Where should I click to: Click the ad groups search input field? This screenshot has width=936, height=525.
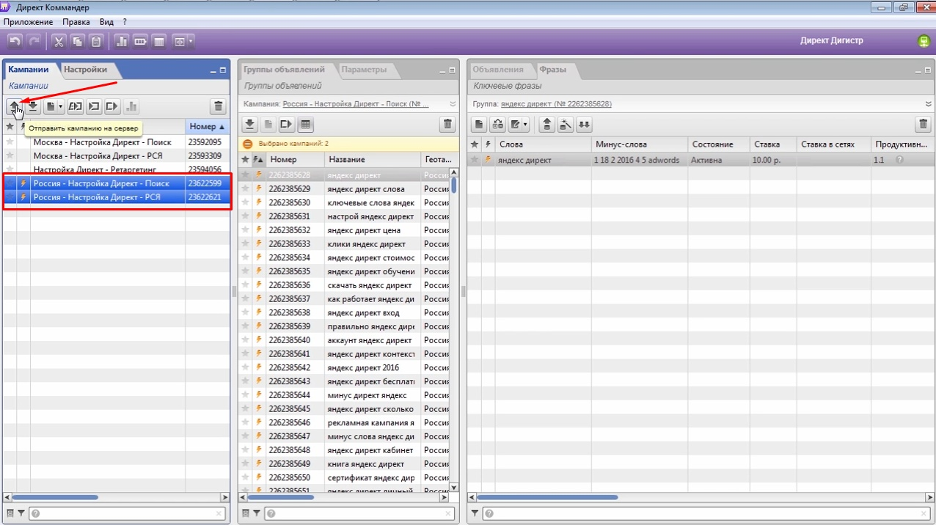(360, 514)
